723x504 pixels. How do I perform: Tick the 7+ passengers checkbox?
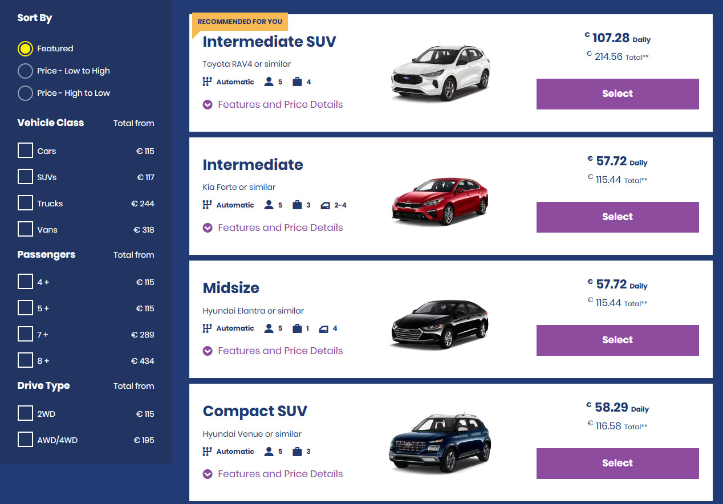(25, 334)
